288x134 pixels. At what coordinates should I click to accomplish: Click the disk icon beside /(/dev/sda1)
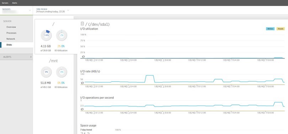tap(82, 24)
